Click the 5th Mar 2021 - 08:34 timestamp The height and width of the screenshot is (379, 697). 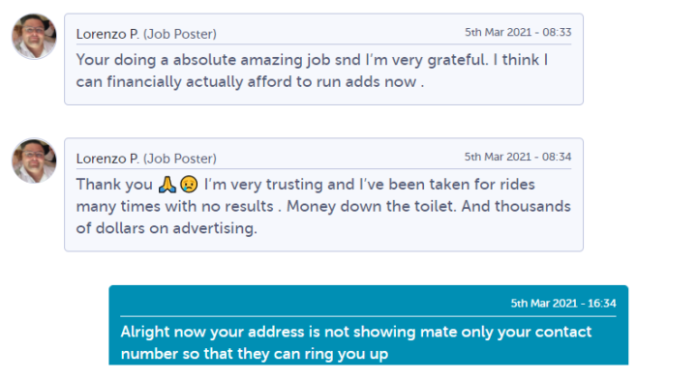[x=518, y=157]
